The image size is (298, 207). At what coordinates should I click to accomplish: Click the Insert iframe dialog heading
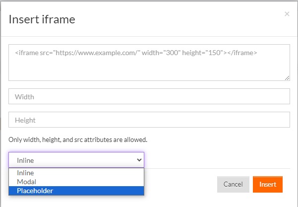coord(42,19)
